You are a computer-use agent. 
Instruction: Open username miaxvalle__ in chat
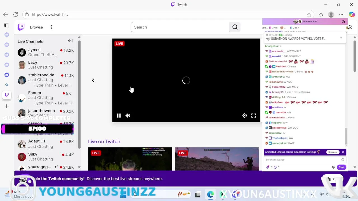pos(279,51)
